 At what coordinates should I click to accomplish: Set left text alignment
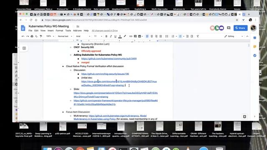coord(147,36)
